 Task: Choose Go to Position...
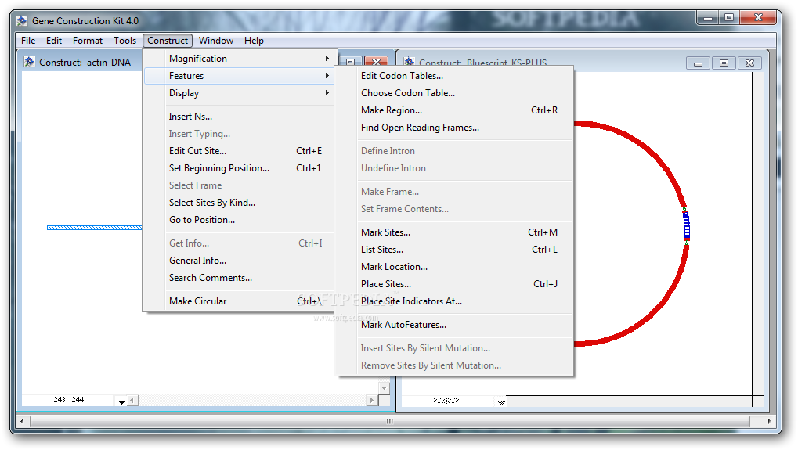(x=238, y=220)
